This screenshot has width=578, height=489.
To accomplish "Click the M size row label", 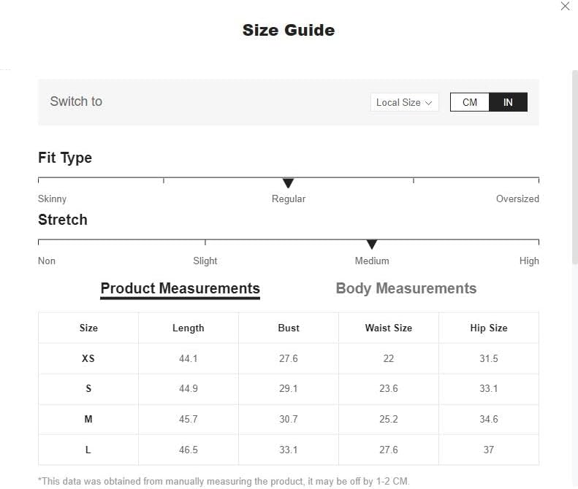I will tap(88, 419).
